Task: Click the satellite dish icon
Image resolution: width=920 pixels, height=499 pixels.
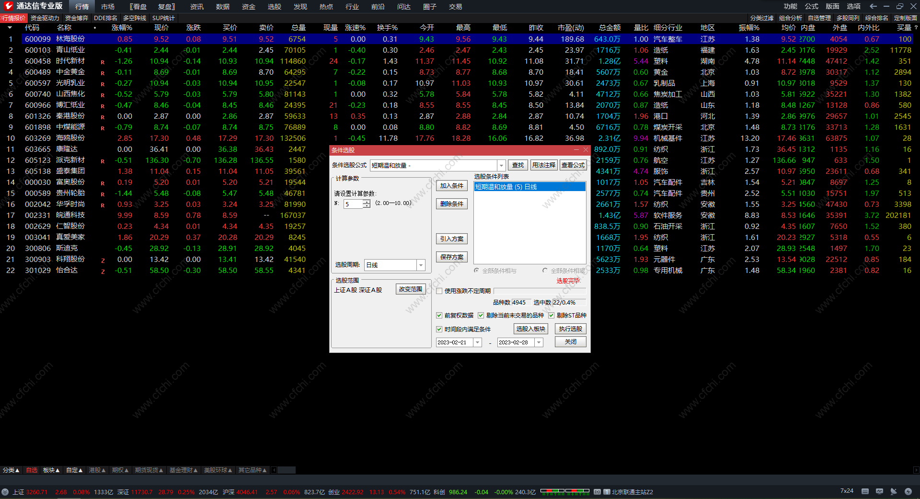Action: [x=894, y=491]
